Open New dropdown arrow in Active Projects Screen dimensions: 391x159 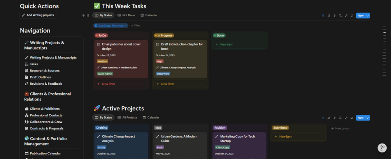(368, 118)
